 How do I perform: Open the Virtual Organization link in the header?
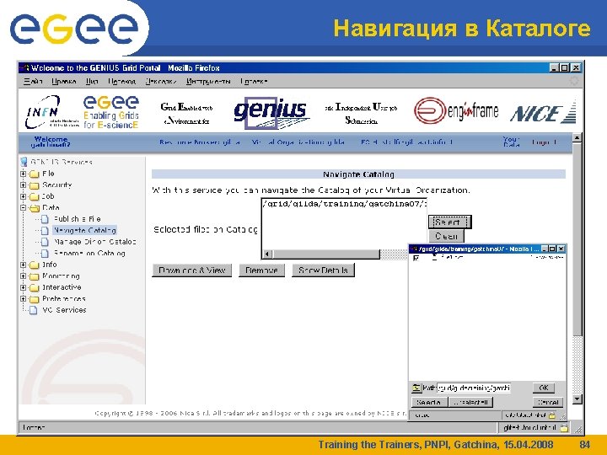tap(298, 142)
